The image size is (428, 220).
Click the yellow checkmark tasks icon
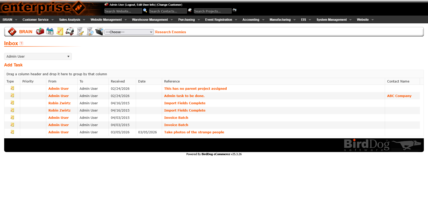[60, 32]
